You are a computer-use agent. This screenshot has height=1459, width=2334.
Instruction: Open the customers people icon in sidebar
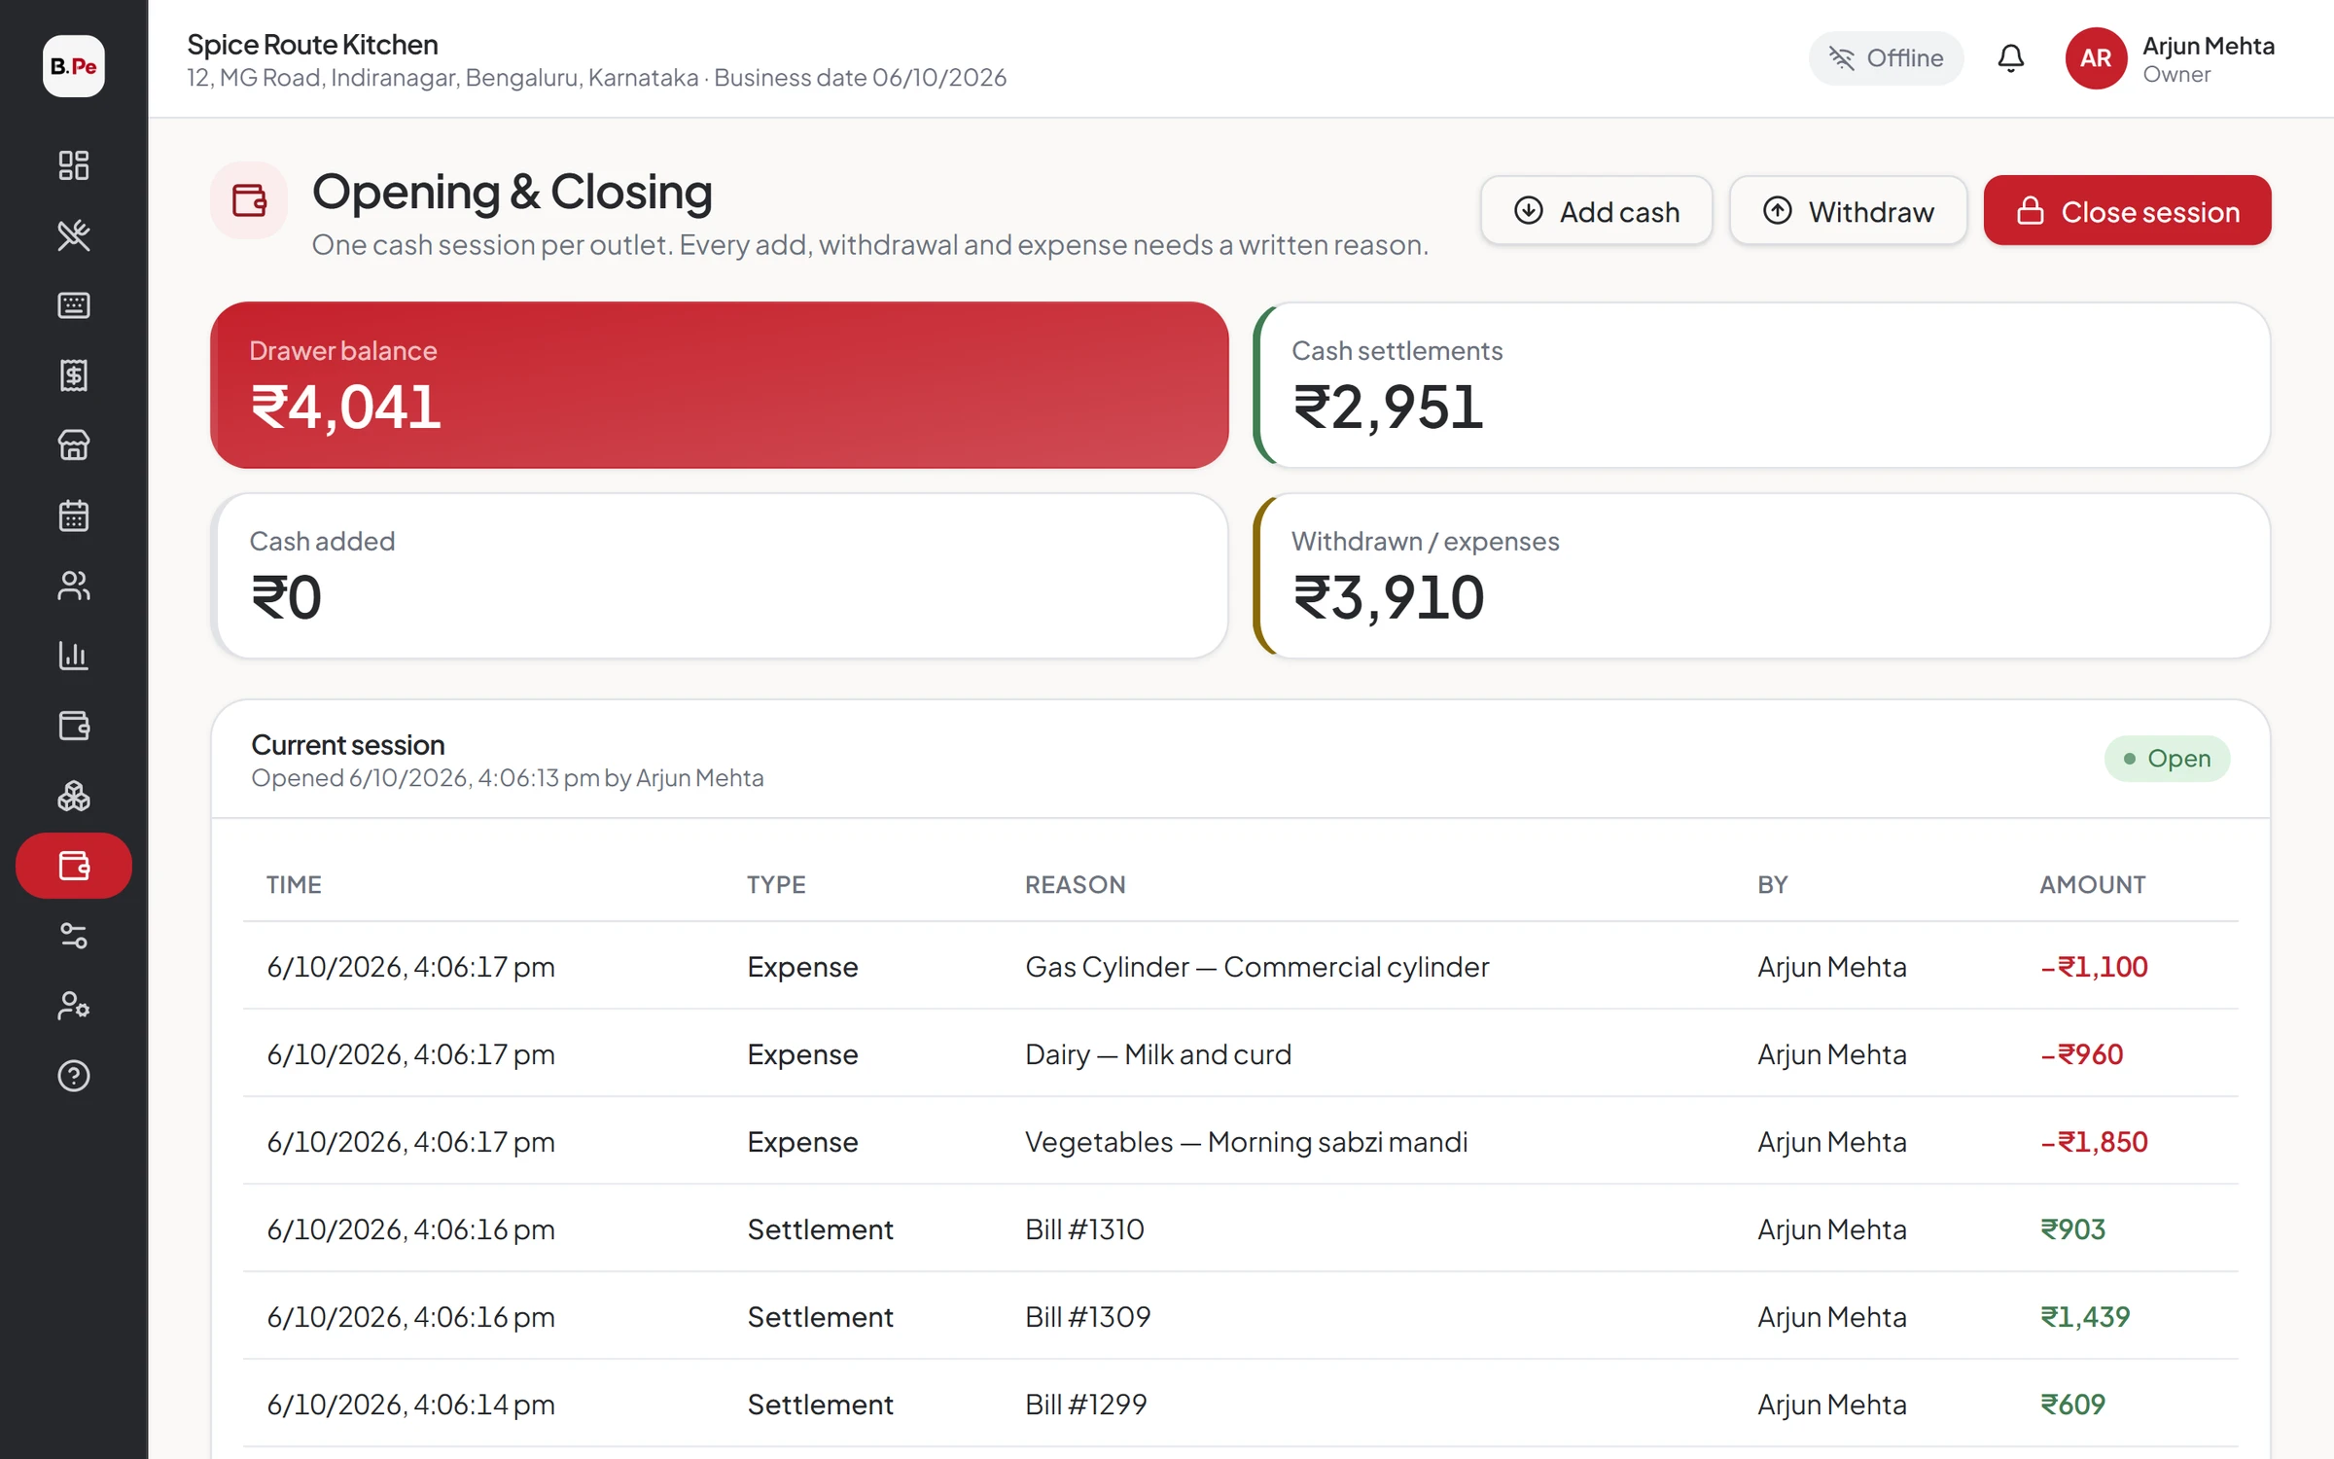[x=74, y=586]
